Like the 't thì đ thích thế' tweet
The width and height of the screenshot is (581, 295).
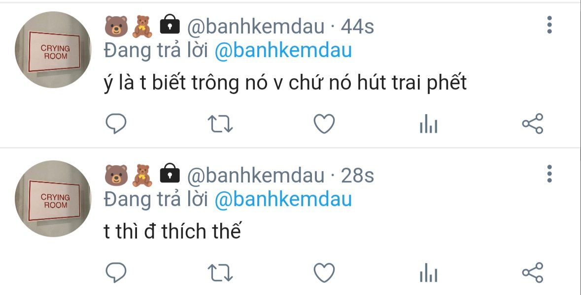(324, 272)
